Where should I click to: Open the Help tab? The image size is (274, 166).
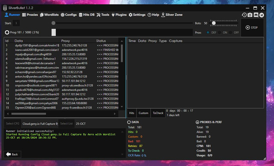153,15
